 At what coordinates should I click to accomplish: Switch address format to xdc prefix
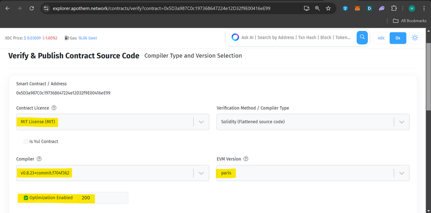(381, 38)
